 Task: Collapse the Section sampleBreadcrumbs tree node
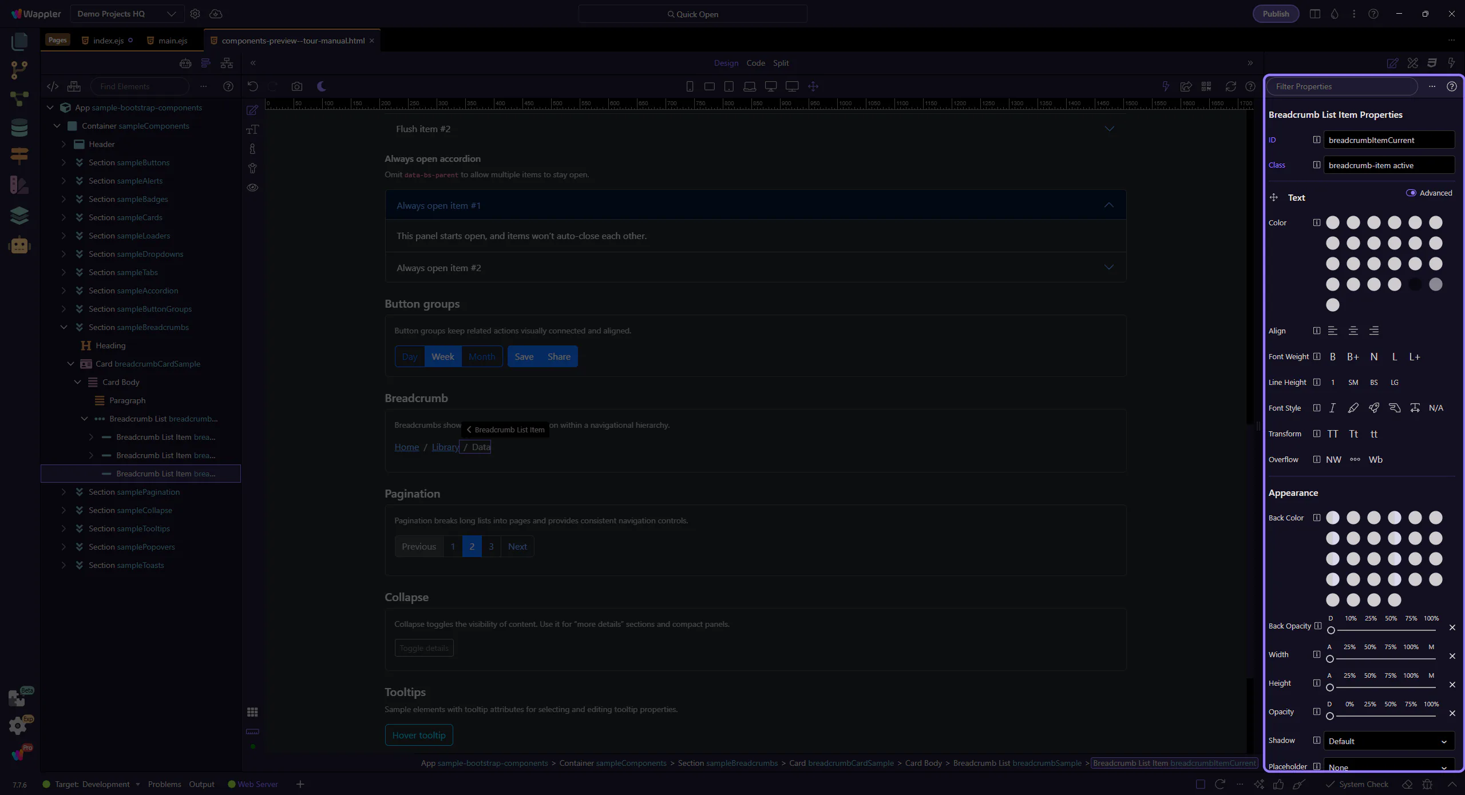[x=64, y=327]
